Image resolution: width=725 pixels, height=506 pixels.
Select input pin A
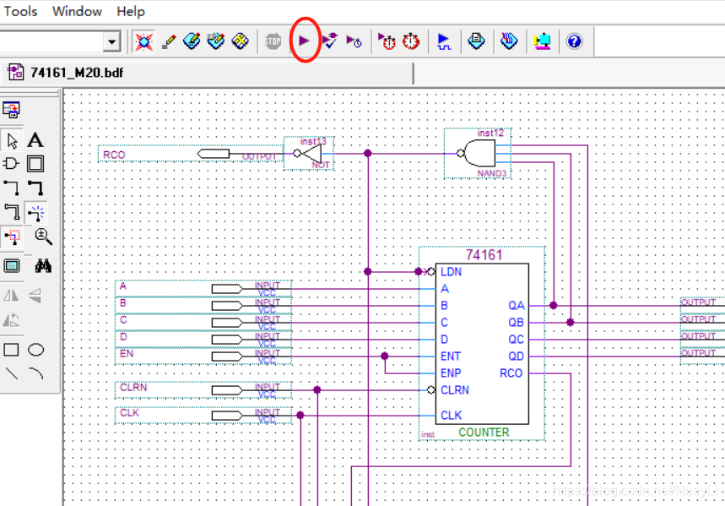pos(203,288)
